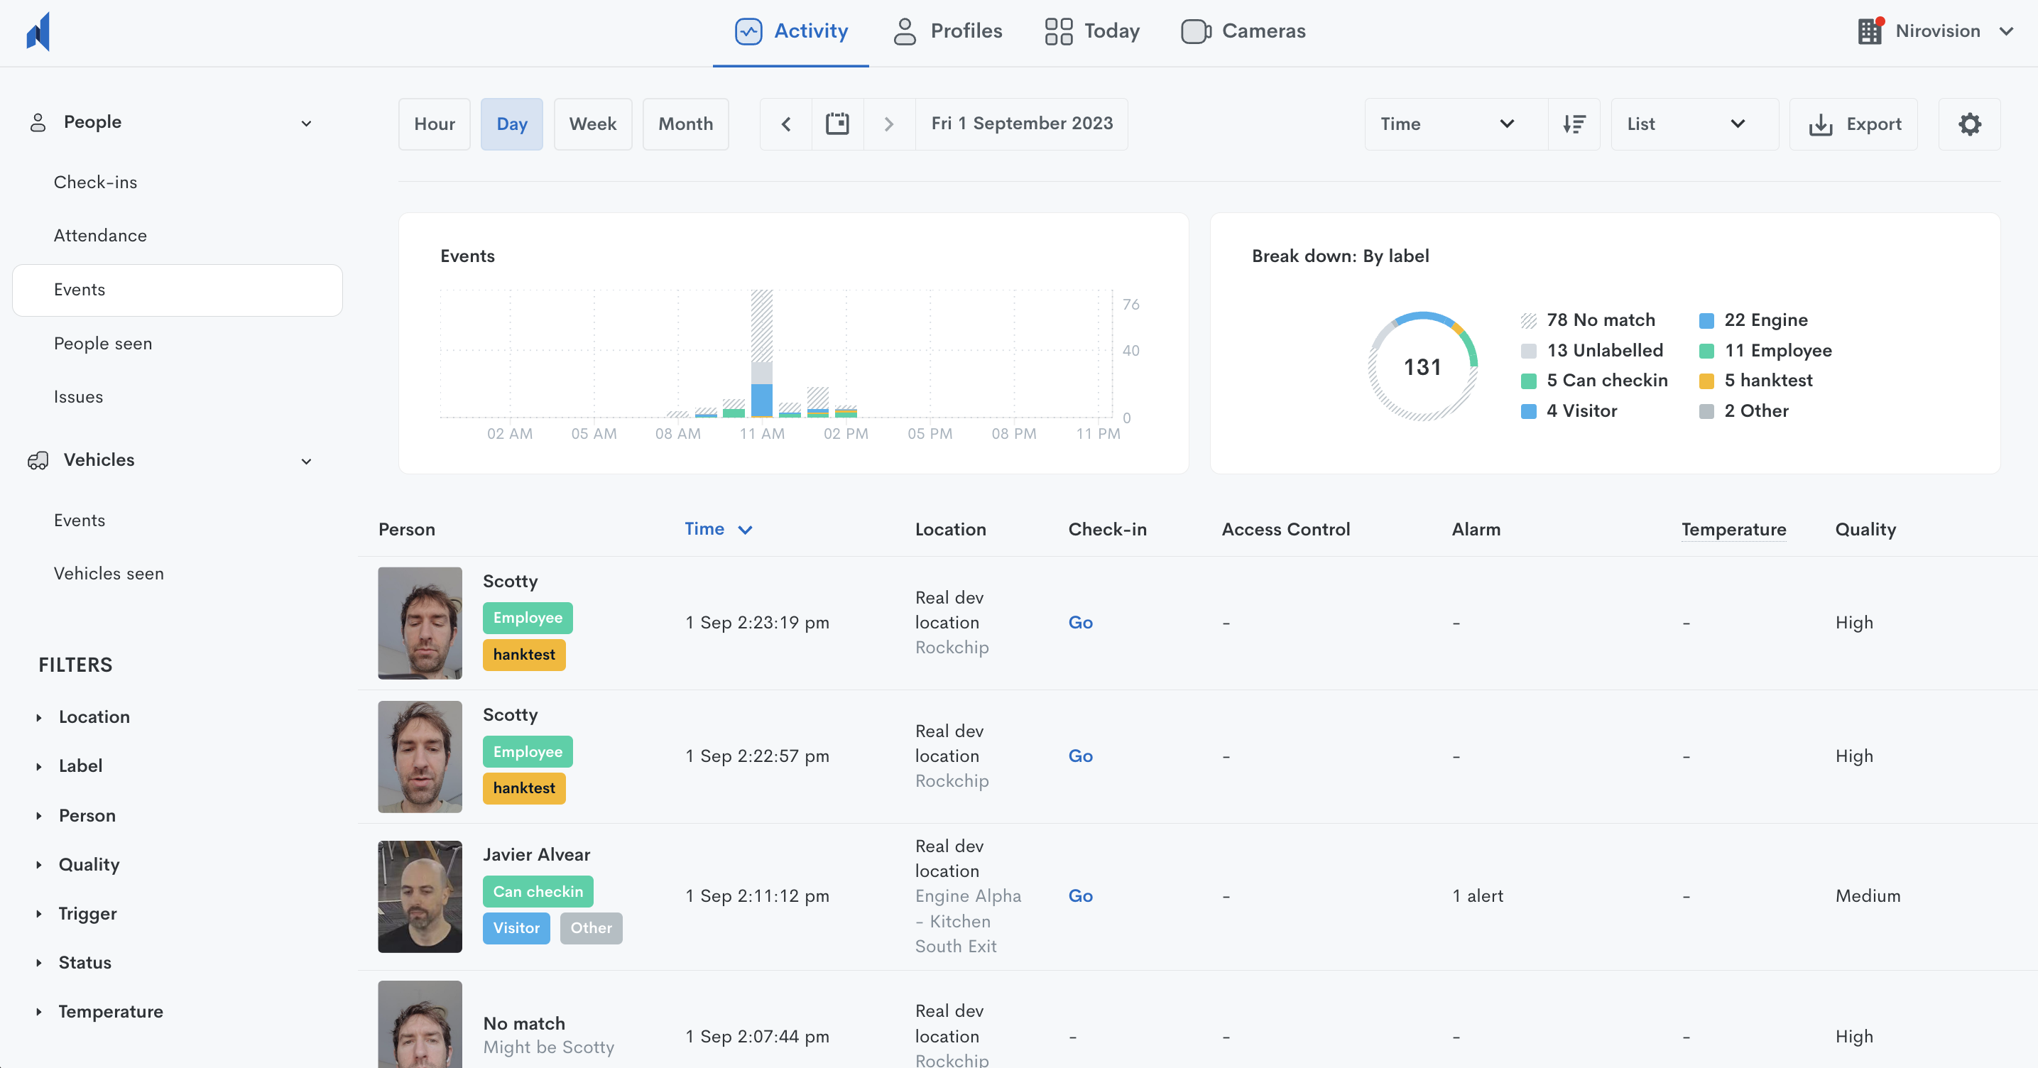Go to the previous day arrow

coord(785,124)
